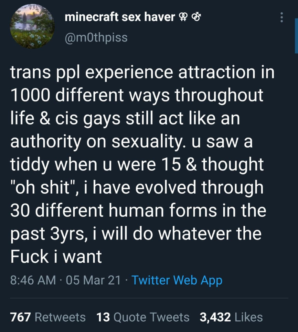298x332 pixels.
Task: Open the @m0thpiss handle
Action: [x=96, y=38]
